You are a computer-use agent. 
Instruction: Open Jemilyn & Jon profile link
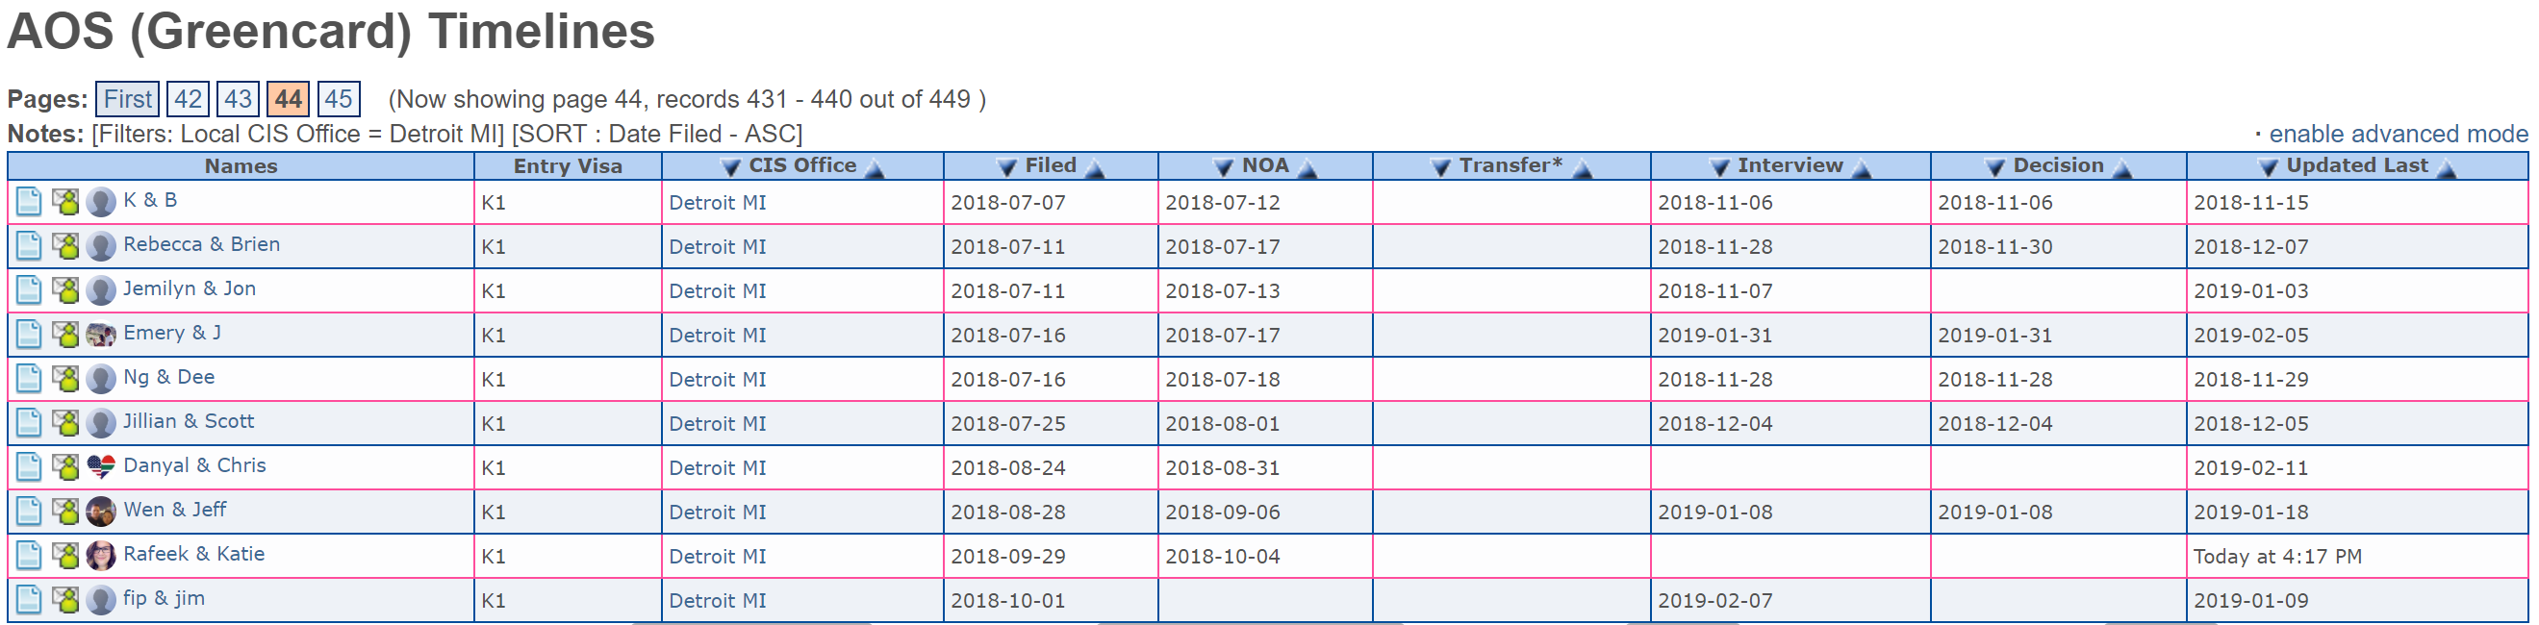click(x=190, y=288)
